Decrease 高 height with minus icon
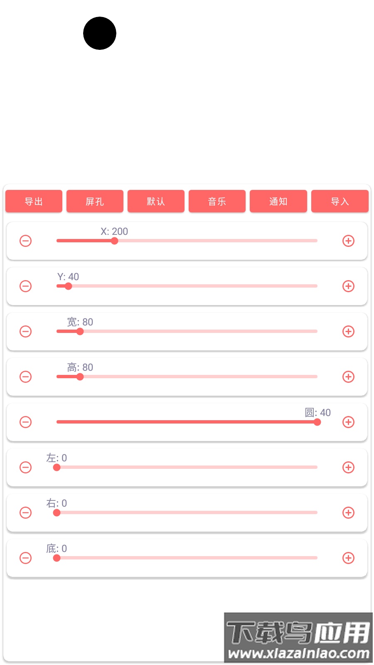 [26, 377]
